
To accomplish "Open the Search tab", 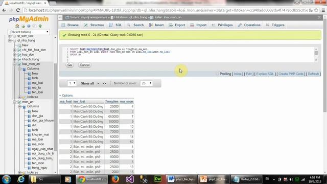I will [x=135, y=25].
